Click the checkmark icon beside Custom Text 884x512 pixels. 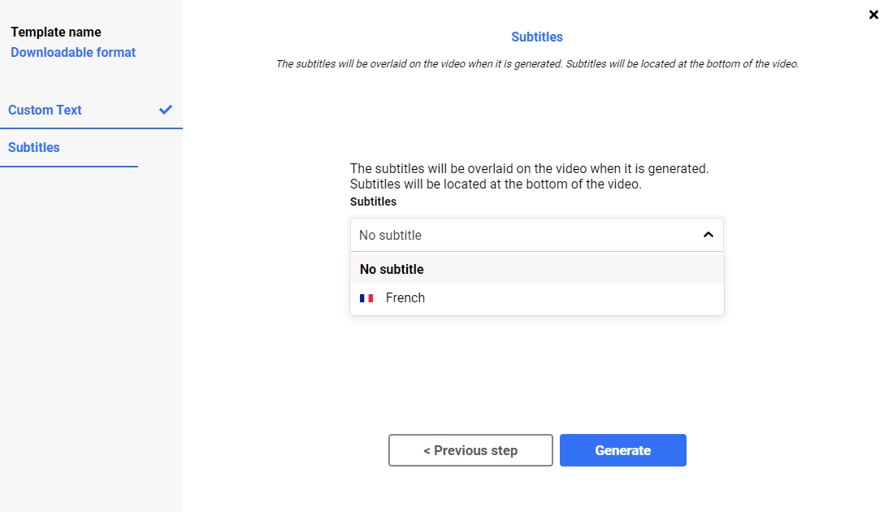pyautogui.click(x=165, y=110)
